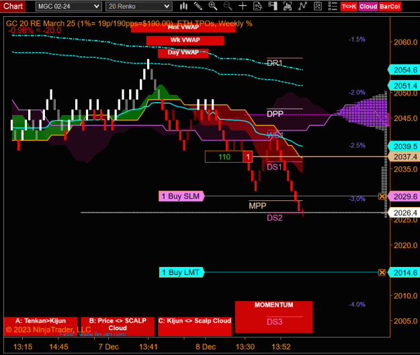Click the DR1 pivot level label

tap(275, 63)
